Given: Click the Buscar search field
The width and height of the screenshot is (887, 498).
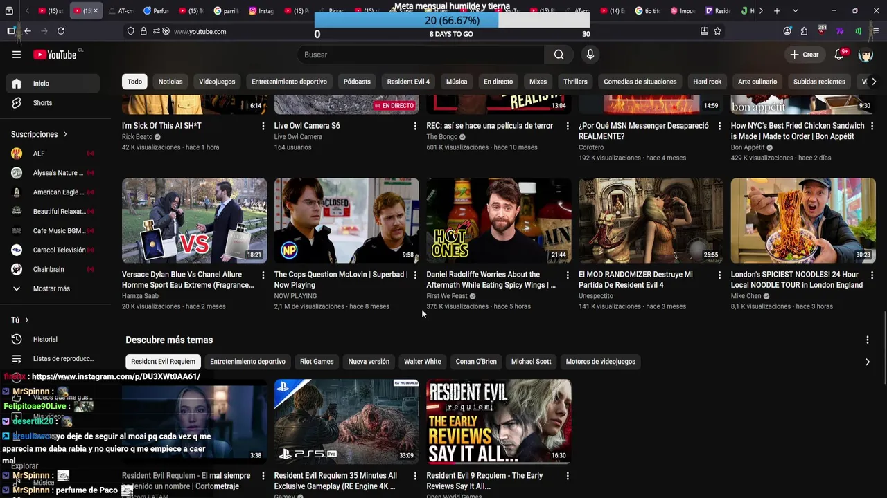Looking at the screenshot, I should pos(421,55).
